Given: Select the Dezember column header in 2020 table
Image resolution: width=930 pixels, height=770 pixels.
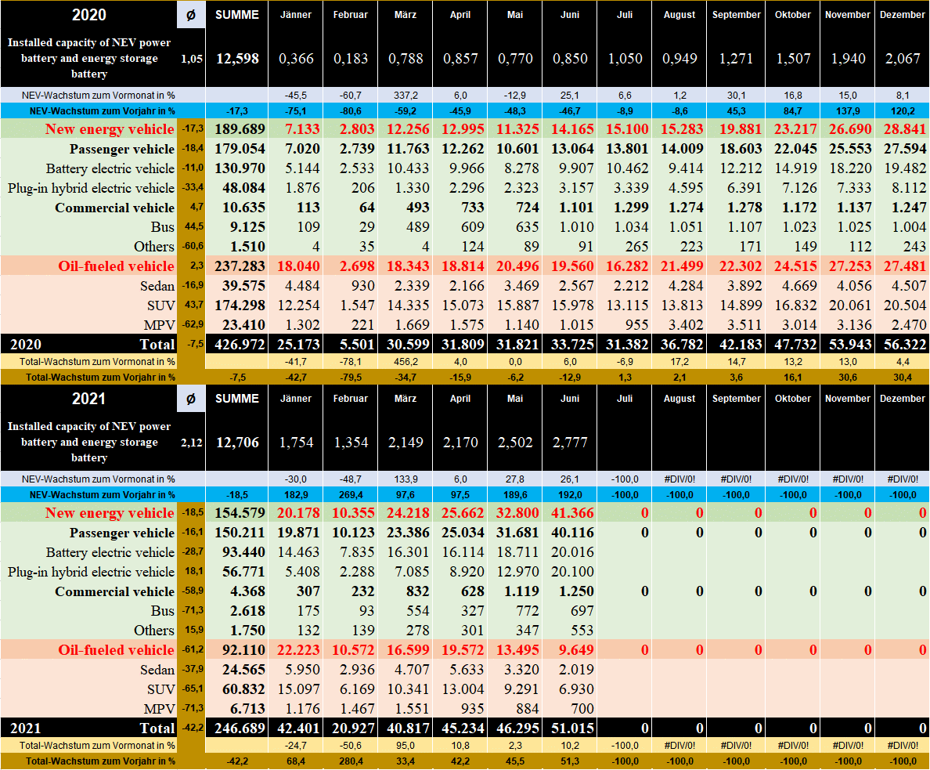Looking at the screenshot, I should (902, 15).
